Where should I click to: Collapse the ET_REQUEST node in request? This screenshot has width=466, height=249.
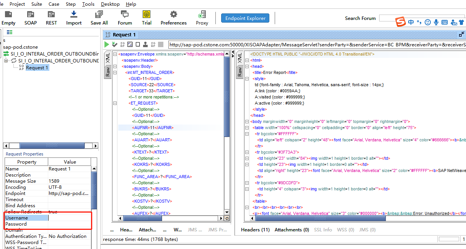[x=115, y=103]
